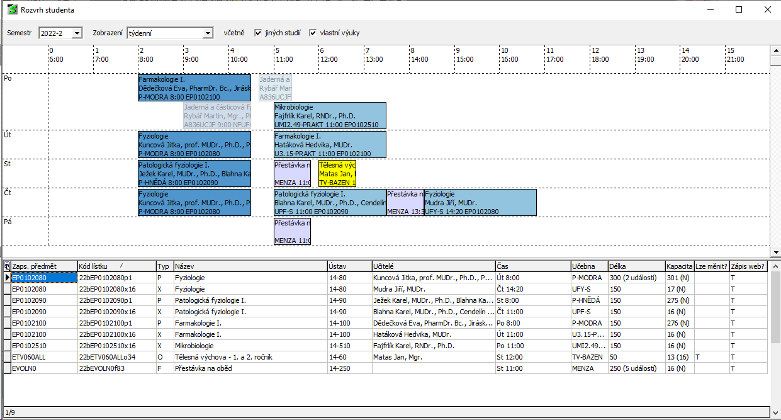Maximize the Rozvrh studenta window

click(x=739, y=9)
